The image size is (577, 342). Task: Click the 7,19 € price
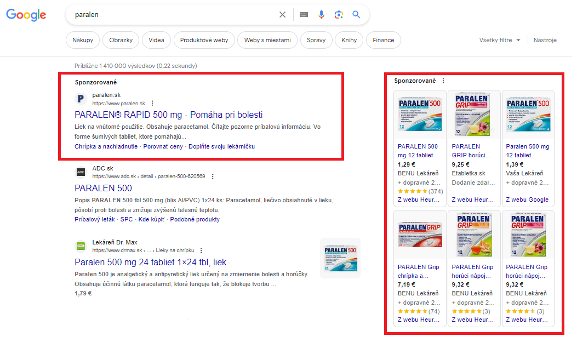click(406, 284)
